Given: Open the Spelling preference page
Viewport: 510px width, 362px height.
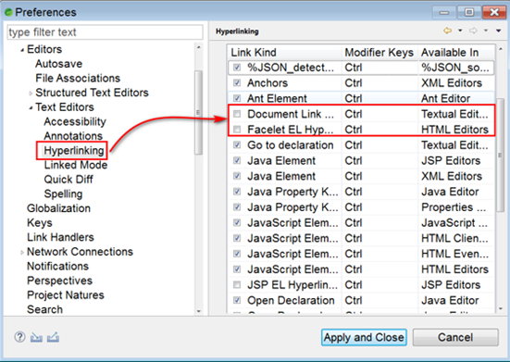Looking at the screenshot, I should point(64,193).
